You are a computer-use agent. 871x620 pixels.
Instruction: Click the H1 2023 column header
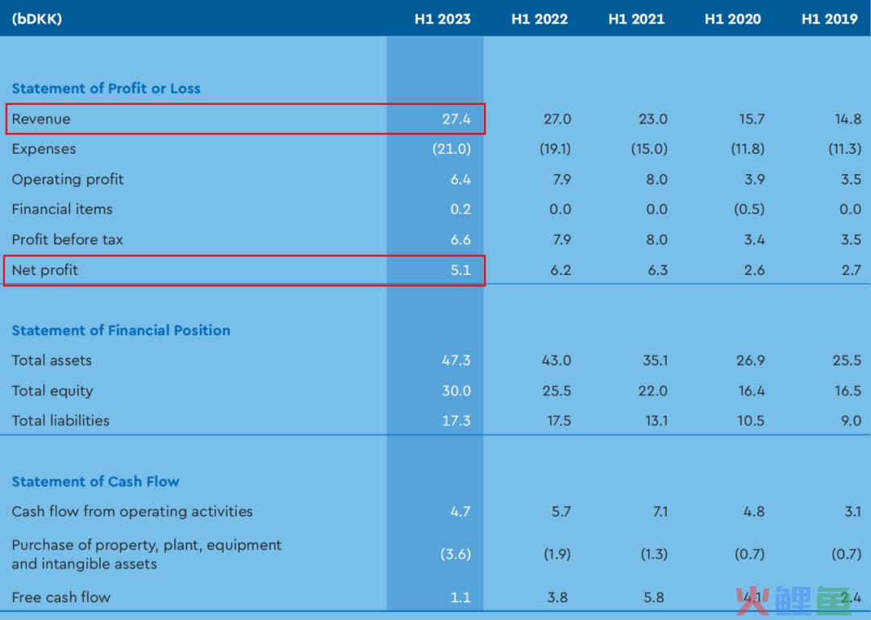442,19
